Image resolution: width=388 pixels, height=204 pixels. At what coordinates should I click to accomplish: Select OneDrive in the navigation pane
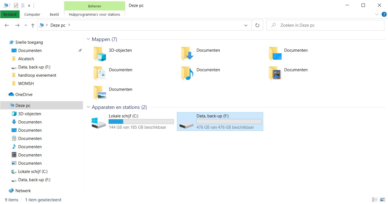[x=24, y=95]
